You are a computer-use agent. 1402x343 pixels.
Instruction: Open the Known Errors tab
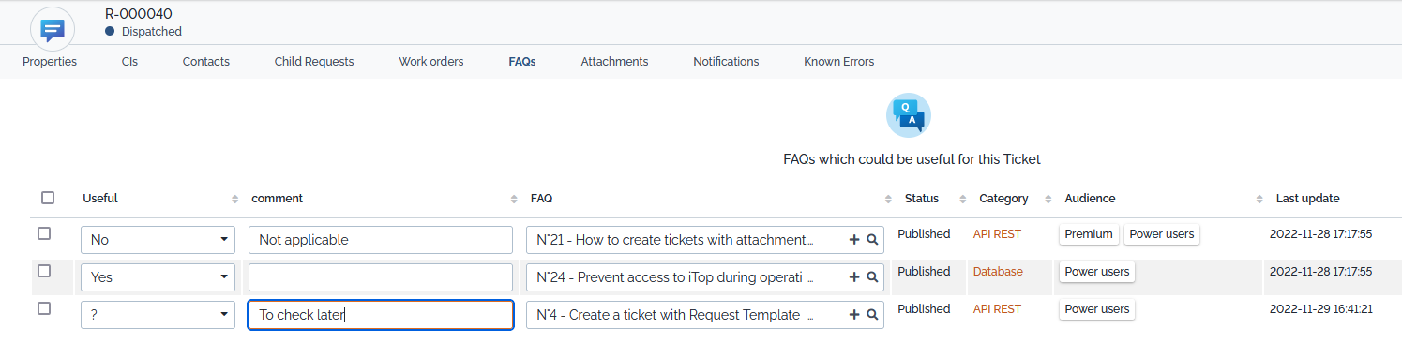tap(838, 62)
